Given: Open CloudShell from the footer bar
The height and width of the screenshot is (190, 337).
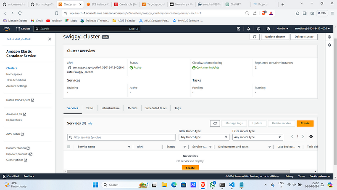Looking at the screenshot, I should coord(11,177).
